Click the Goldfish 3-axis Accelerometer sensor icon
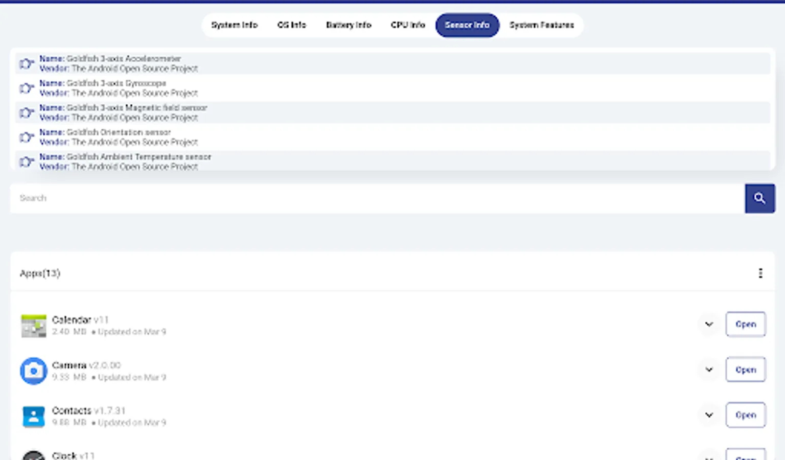The width and height of the screenshot is (785, 460). (x=27, y=63)
